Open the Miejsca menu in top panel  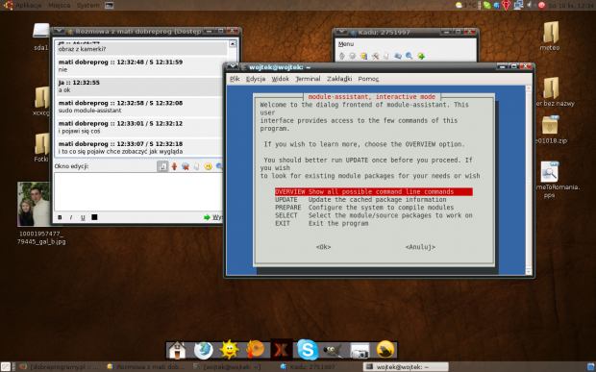coord(59,6)
